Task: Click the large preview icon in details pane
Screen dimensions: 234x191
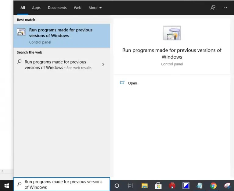Action: pos(172,33)
